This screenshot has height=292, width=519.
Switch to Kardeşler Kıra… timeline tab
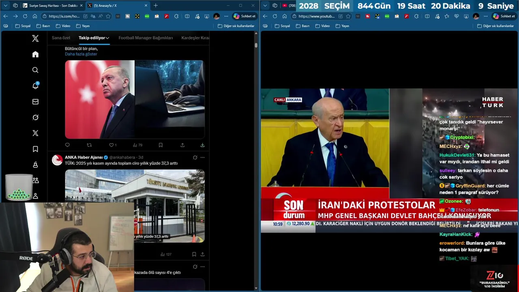point(195,38)
